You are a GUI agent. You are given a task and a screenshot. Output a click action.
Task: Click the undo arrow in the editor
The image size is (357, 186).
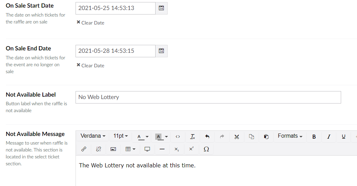pos(207,137)
